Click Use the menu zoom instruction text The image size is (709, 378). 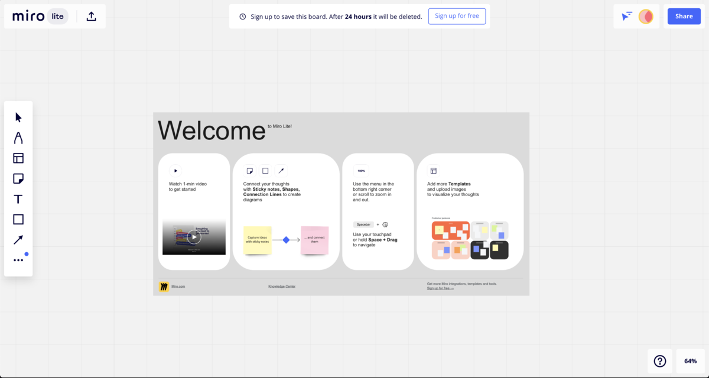373,192
